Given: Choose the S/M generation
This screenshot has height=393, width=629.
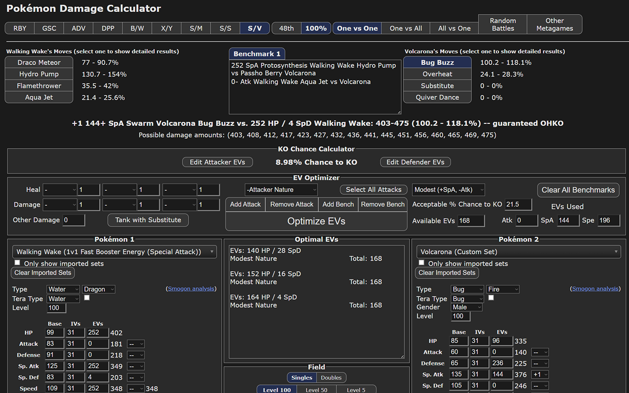Looking at the screenshot, I should pos(196,28).
